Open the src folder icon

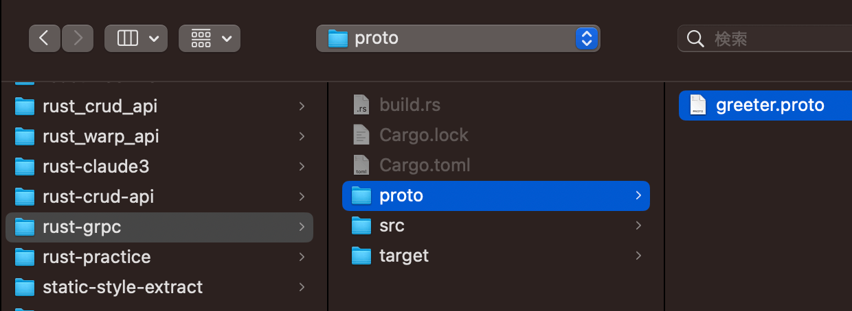point(361,225)
